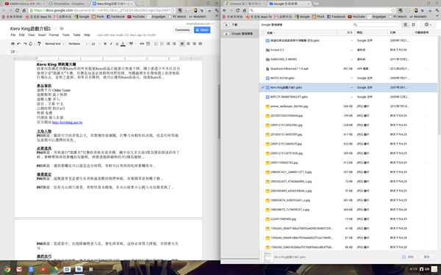Open the File menu in Docs
Viewport: 441px width, 275px height.
click(13, 35)
